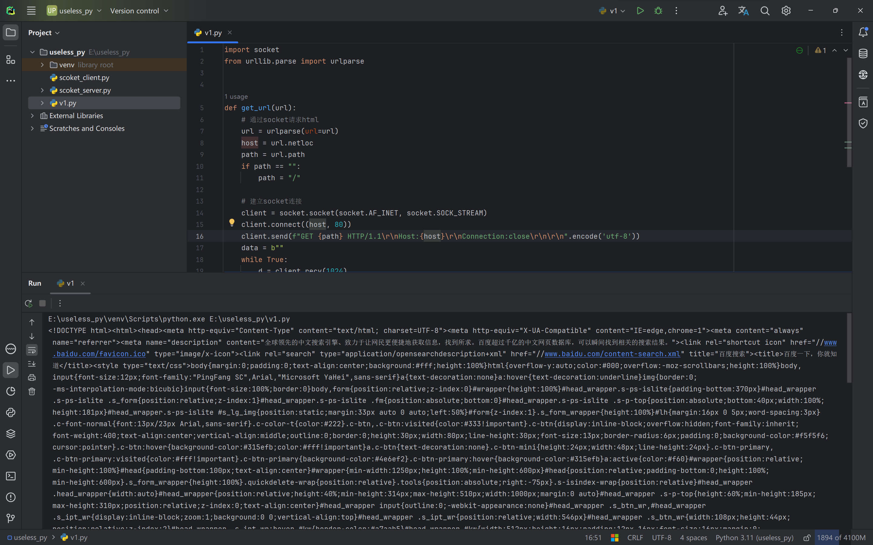Toggle scroll to end in console
The width and height of the screenshot is (873, 545).
point(32,364)
